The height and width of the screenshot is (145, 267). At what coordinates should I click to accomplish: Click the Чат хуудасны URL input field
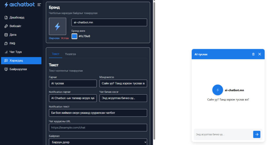click(x=98, y=128)
